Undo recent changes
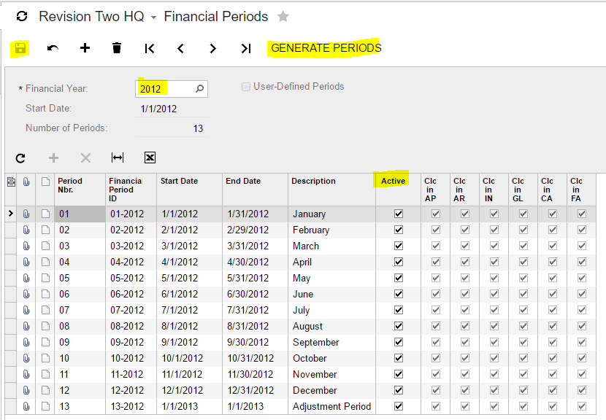The height and width of the screenshot is (420, 606). coord(51,48)
